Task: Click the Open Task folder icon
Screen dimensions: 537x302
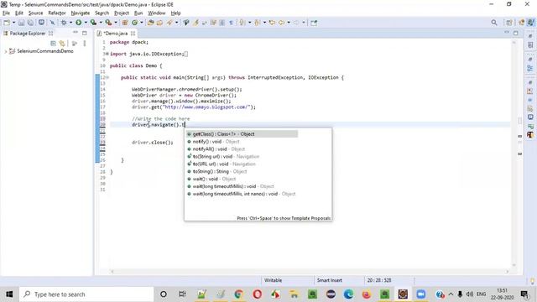Action: pos(159,23)
